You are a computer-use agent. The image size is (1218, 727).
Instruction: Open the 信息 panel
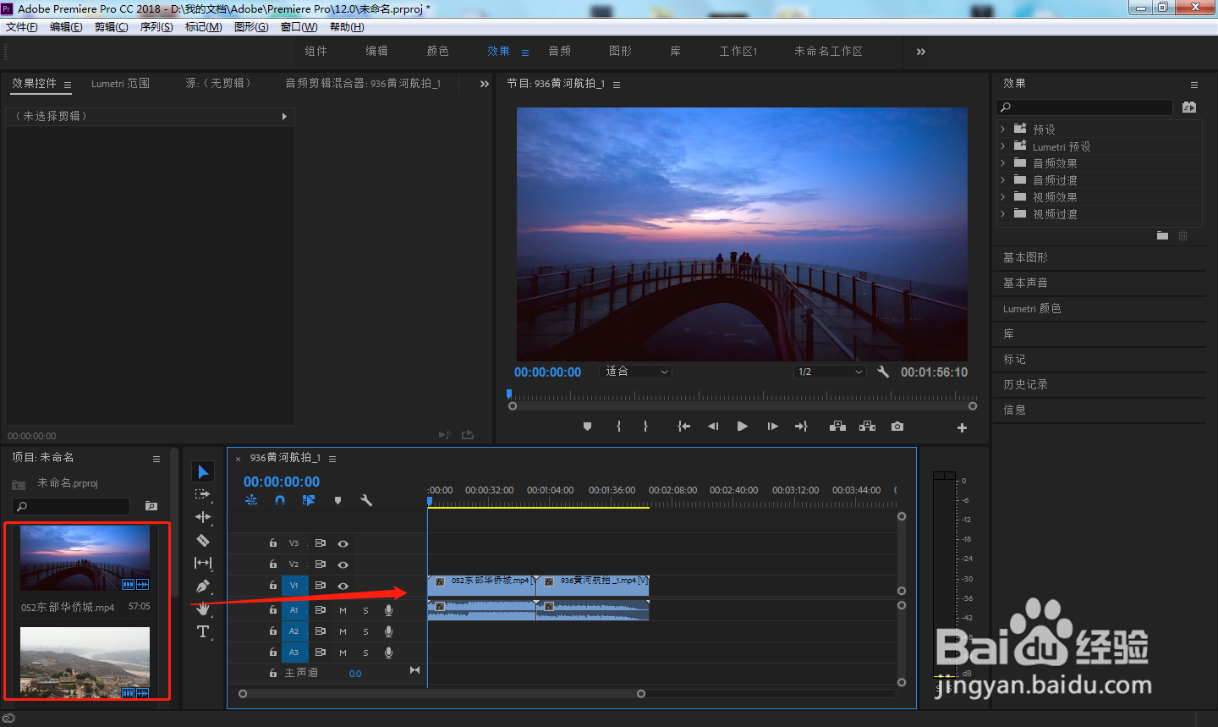(x=1014, y=410)
